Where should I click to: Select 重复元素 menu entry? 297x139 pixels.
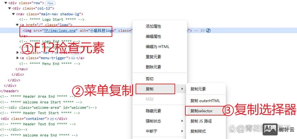(x=154, y=57)
